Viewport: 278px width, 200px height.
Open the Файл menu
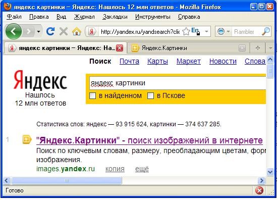pyautogui.click(x=14, y=17)
